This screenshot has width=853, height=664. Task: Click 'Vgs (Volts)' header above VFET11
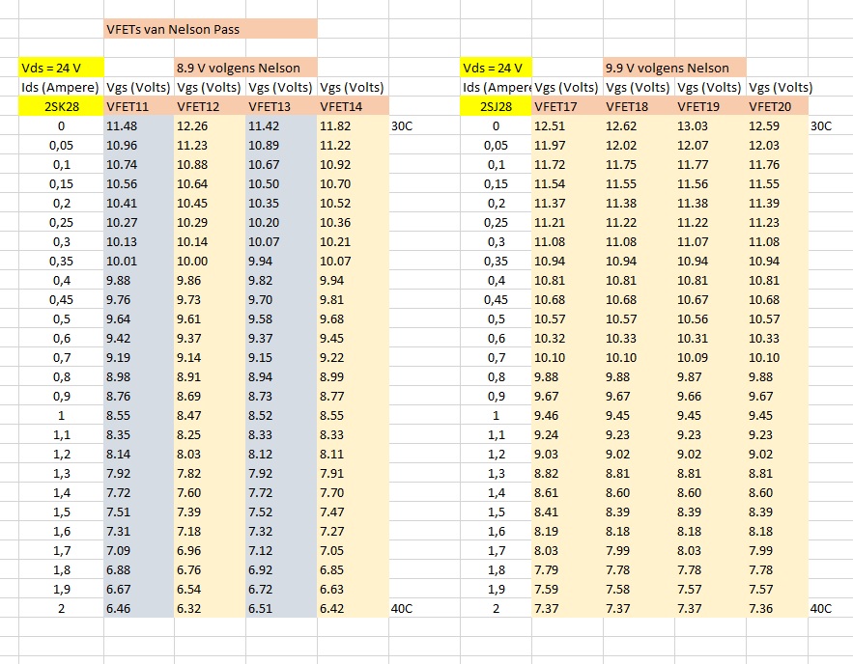coord(139,88)
